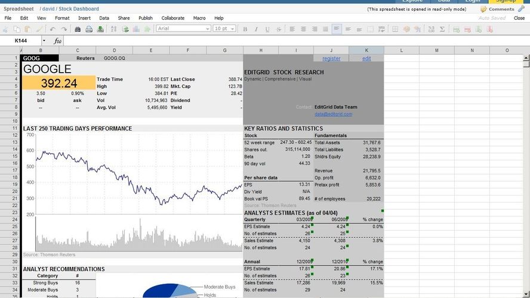Click the Sum sigma icon
This screenshot has height=298, width=530.
(442, 29)
